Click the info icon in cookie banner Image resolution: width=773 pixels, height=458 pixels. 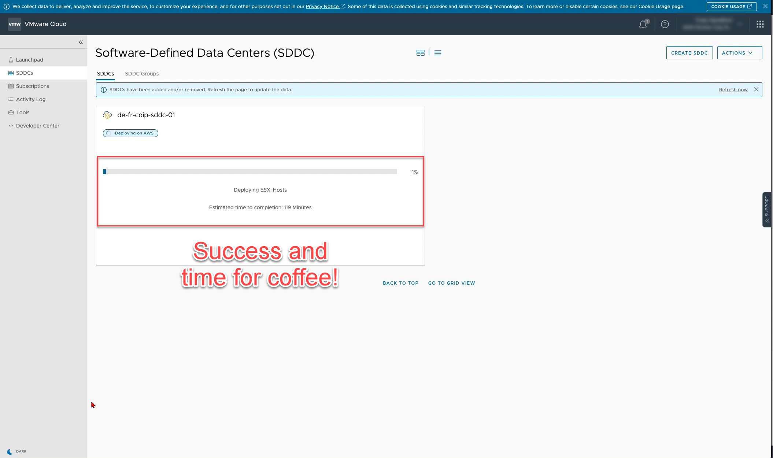point(6,7)
